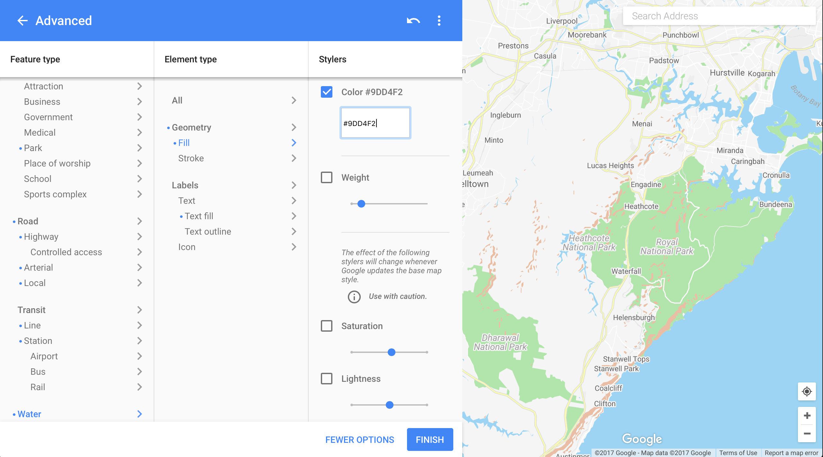The image size is (823, 457).
Task: Expand the School feature arrow
Action: 140,179
